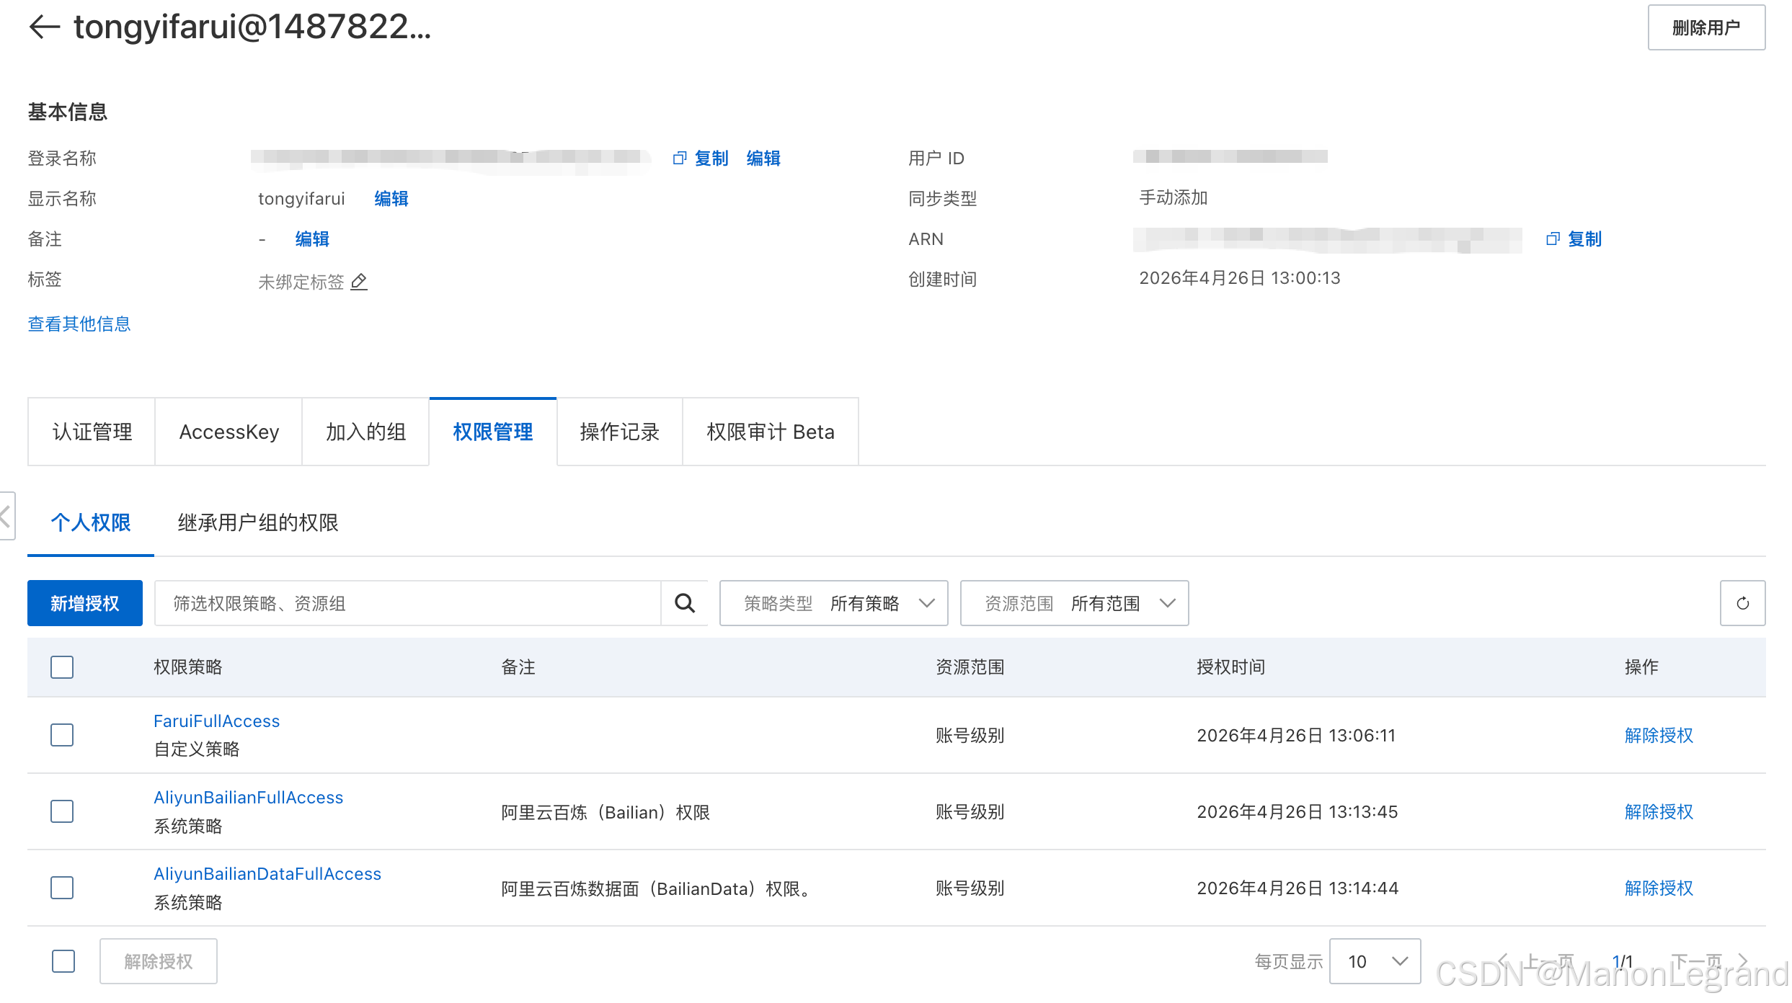Open the AliyunBailianDataFullAccess policy link
The width and height of the screenshot is (1792, 1003).
(267, 874)
